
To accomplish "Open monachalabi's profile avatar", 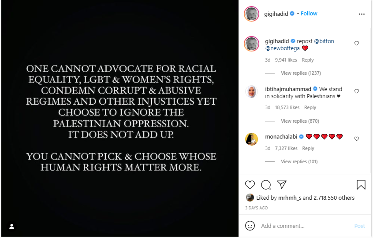I will (251, 139).
